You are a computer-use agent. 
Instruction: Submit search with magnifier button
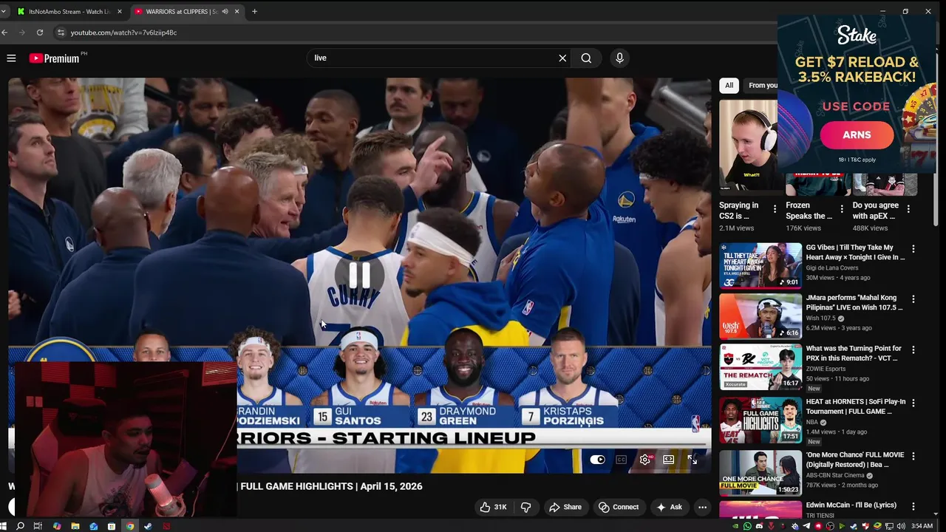586,58
